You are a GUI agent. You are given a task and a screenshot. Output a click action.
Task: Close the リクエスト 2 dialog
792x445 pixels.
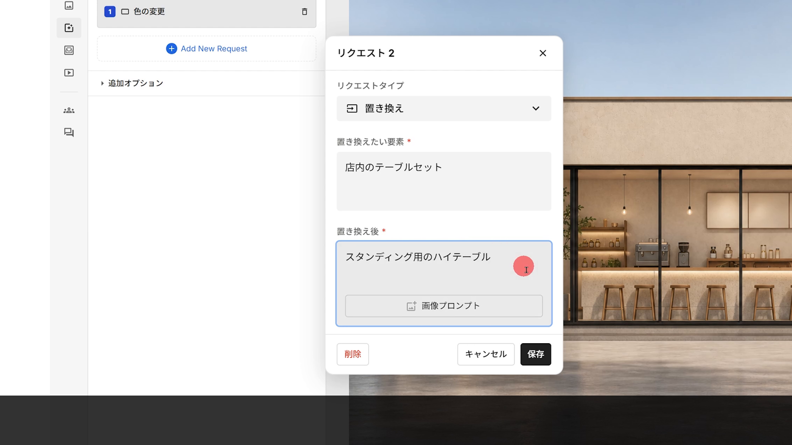pyautogui.click(x=543, y=53)
